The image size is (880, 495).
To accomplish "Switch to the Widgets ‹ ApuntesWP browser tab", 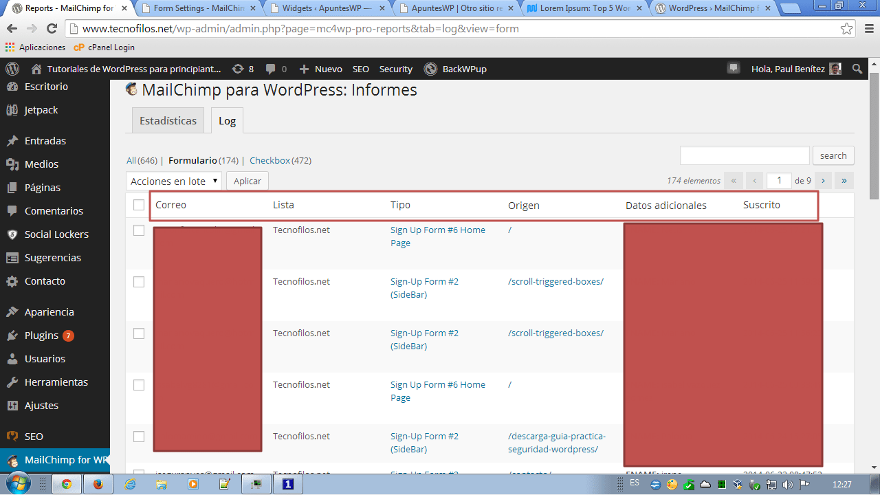I will coord(328,9).
